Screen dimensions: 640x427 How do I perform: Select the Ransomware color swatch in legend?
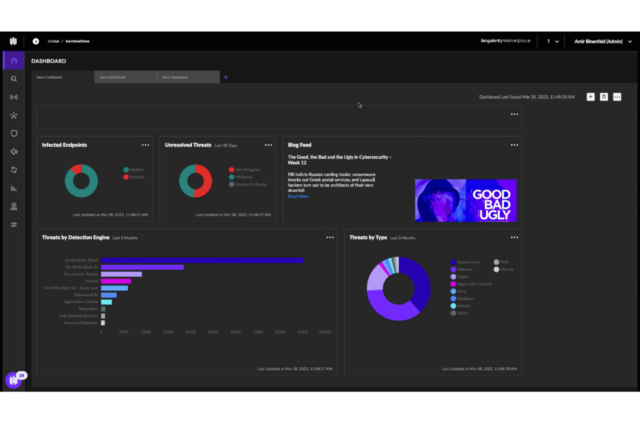pyautogui.click(x=453, y=262)
